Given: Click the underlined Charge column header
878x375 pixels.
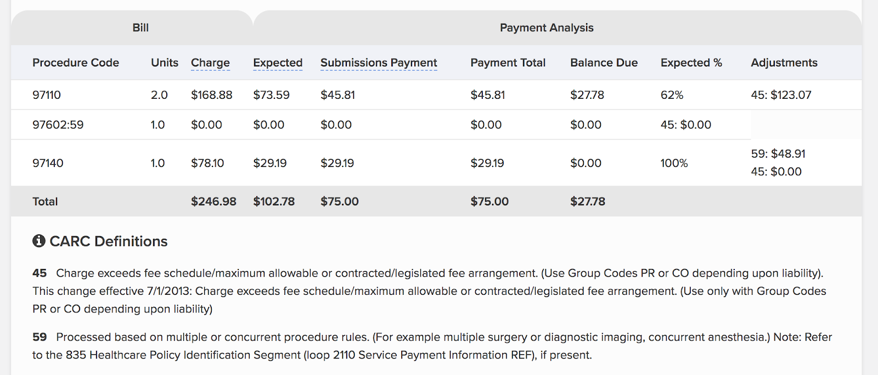Looking at the screenshot, I should 210,63.
